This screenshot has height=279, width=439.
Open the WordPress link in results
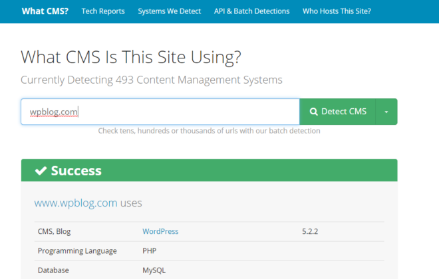tap(160, 231)
